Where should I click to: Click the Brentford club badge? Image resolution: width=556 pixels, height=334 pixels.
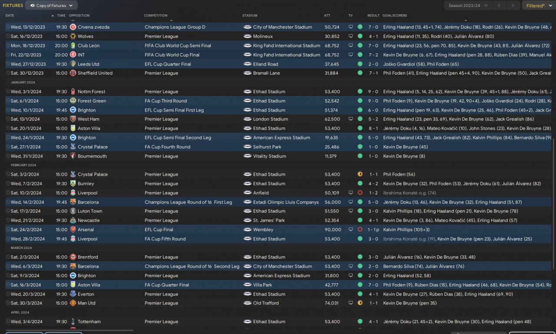73,257
